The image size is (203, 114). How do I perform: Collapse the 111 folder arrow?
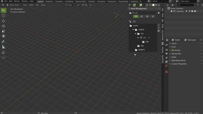tap(138, 38)
